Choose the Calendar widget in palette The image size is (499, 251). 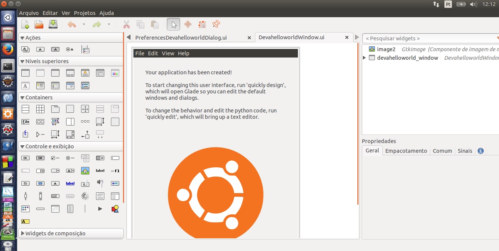click(x=55, y=209)
